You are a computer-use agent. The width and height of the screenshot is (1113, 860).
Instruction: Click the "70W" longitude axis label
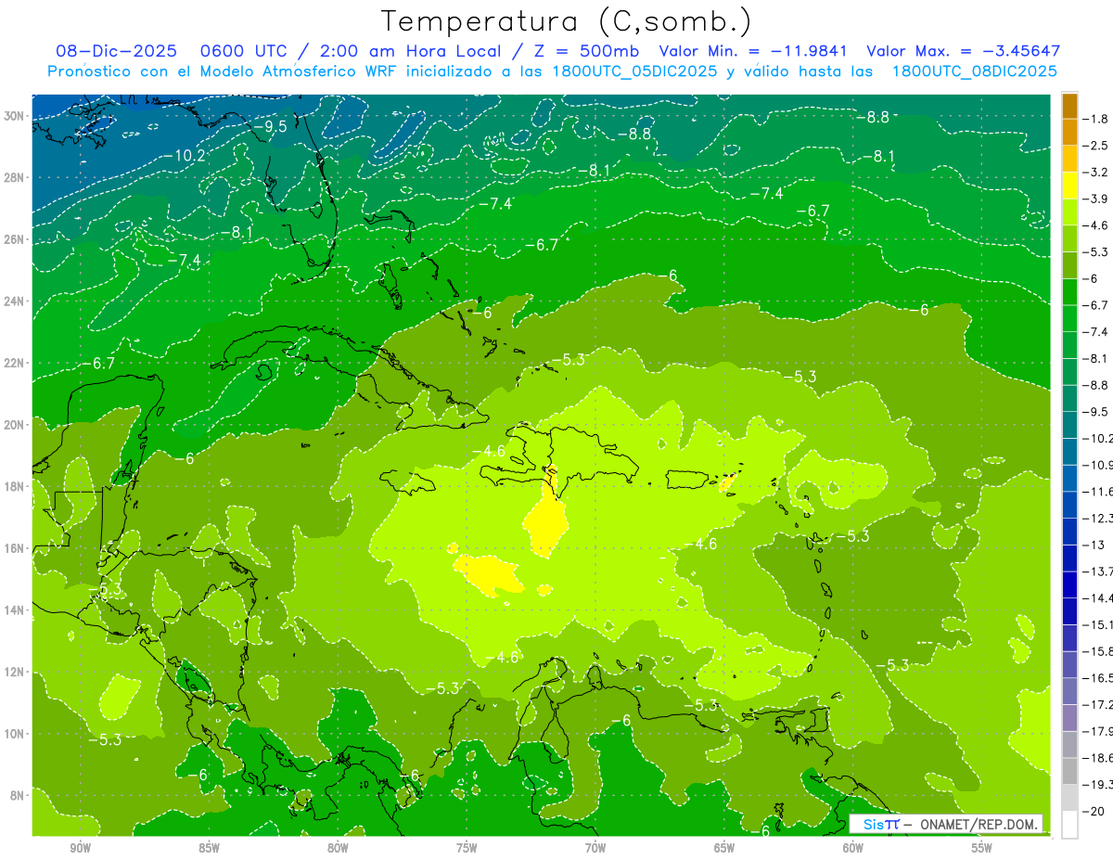pos(595,849)
